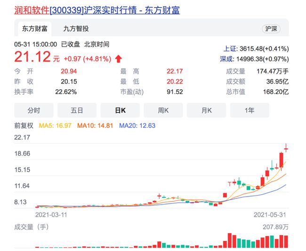Click the 207.89万 volume scale value
Image resolution: width=306 pixels, height=251 pixels.
[275, 227]
